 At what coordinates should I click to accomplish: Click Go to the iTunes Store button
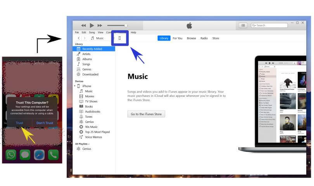[x=146, y=114]
